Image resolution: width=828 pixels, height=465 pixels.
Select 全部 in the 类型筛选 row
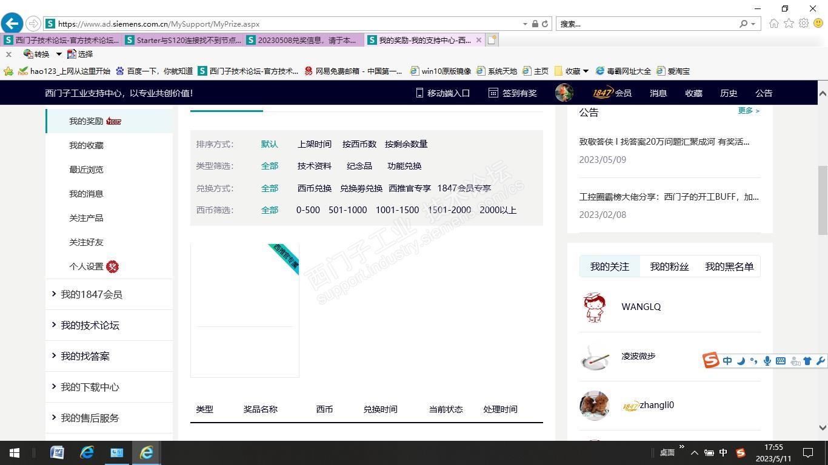[x=270, y=166]
